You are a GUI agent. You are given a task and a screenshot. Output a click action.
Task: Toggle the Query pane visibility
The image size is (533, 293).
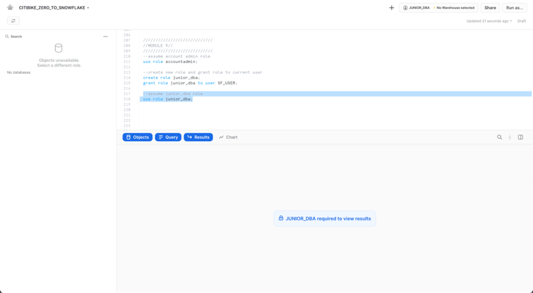coord(168,137)
